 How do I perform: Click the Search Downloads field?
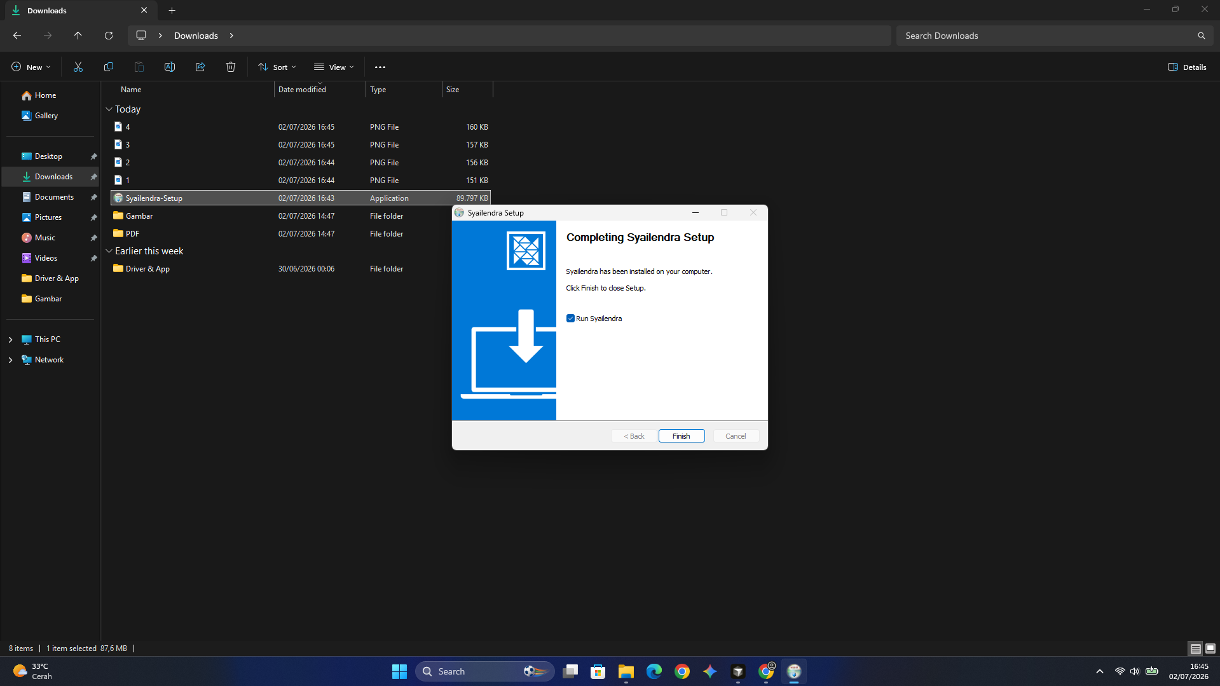pyautogui.click(x=1053, y=36)
